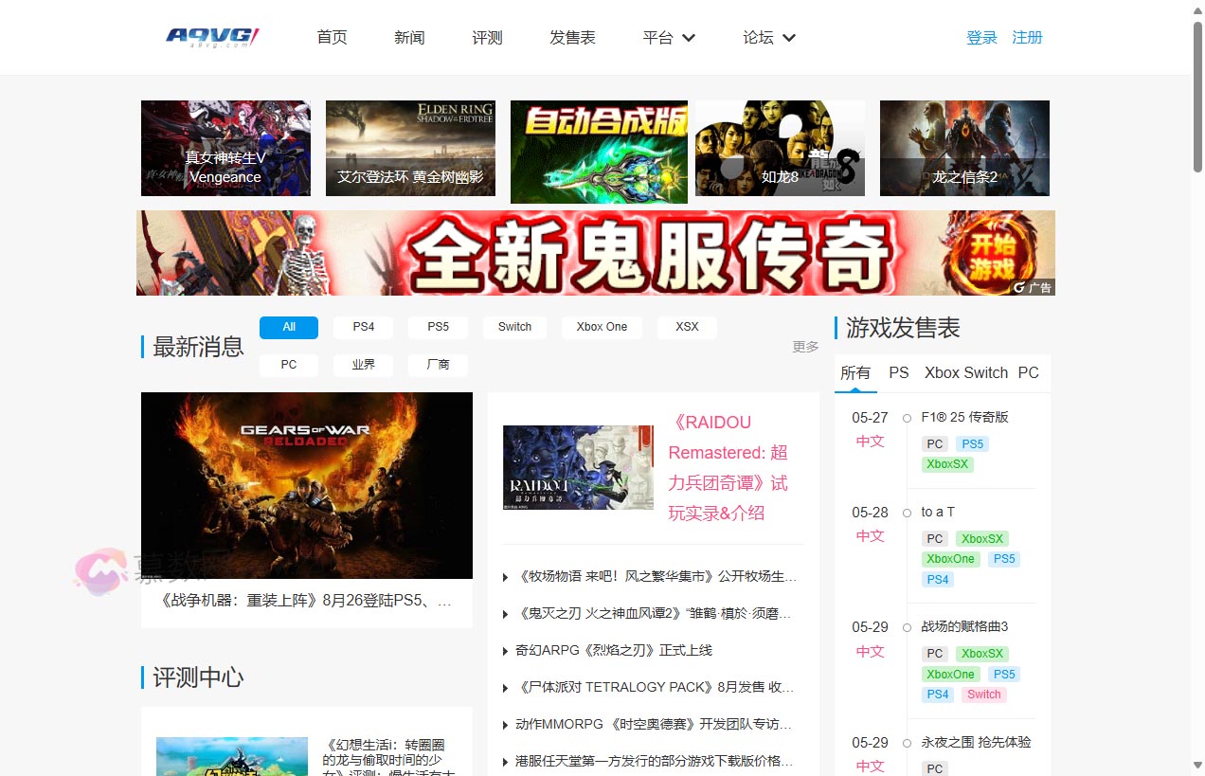Click the A9VG site logo
This screenshot has height=776, width=1205.
click(212, 37)
